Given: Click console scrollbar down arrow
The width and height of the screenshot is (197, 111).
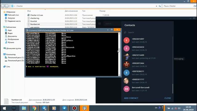Looking at the screenshot, I should [119, 75].
